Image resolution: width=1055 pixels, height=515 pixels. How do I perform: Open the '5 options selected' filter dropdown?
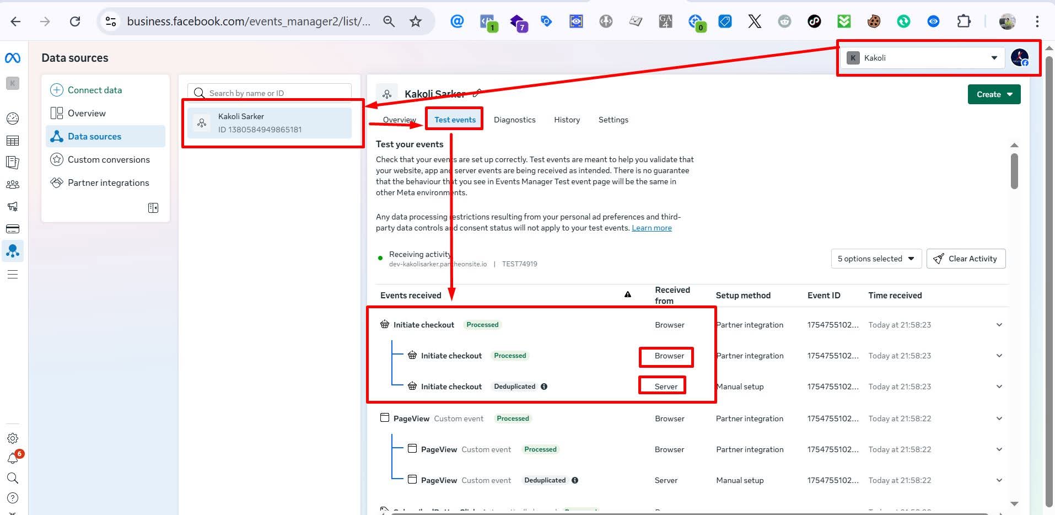pyautogui.click(x=875, y=258)
